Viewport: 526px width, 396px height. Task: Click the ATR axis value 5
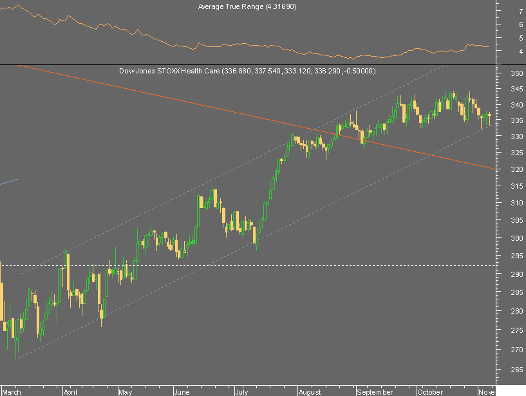(521, 38)
